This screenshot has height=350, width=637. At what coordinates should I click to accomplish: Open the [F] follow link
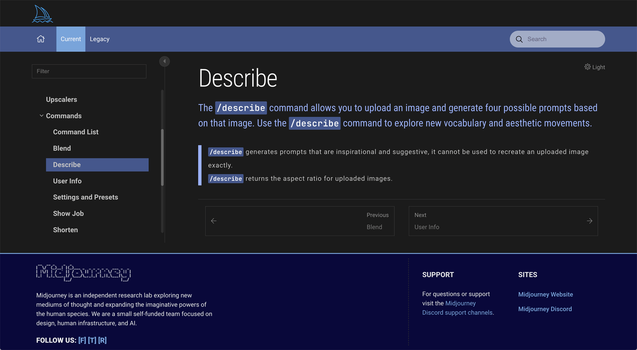82,340
